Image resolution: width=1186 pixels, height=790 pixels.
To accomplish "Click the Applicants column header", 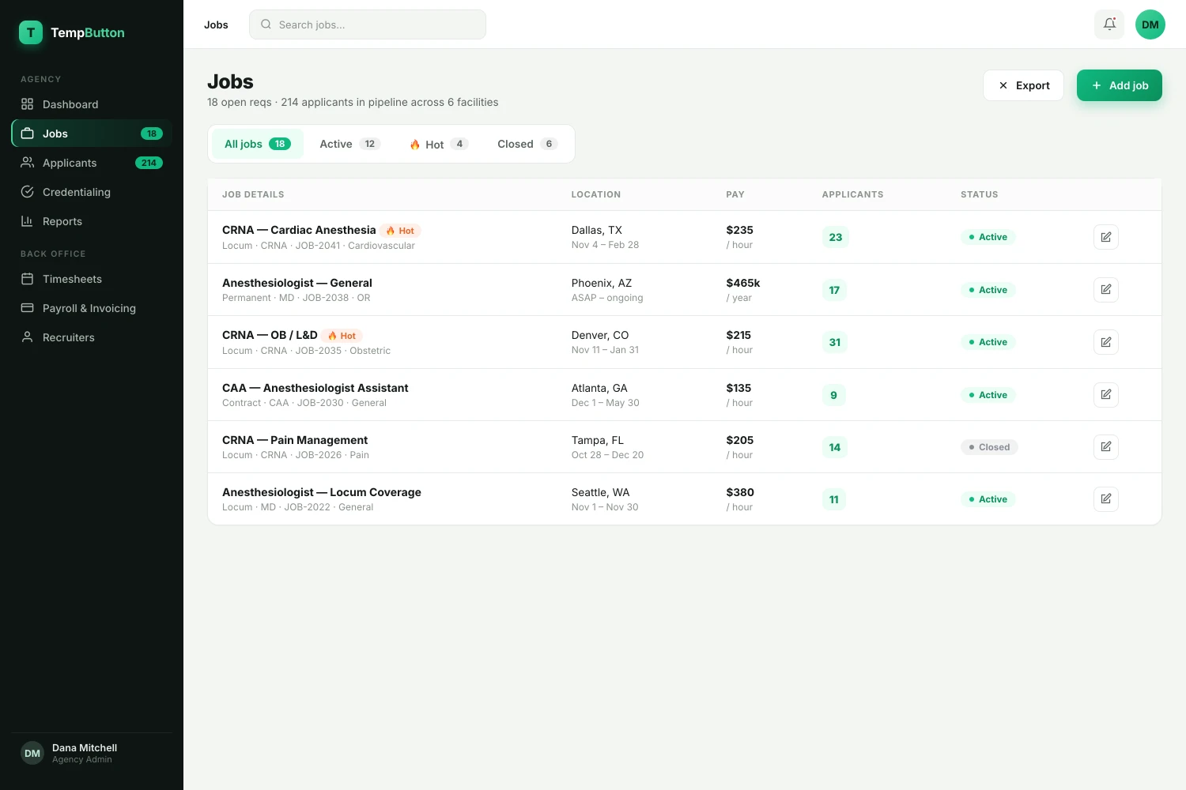I will tap(853, 194).
